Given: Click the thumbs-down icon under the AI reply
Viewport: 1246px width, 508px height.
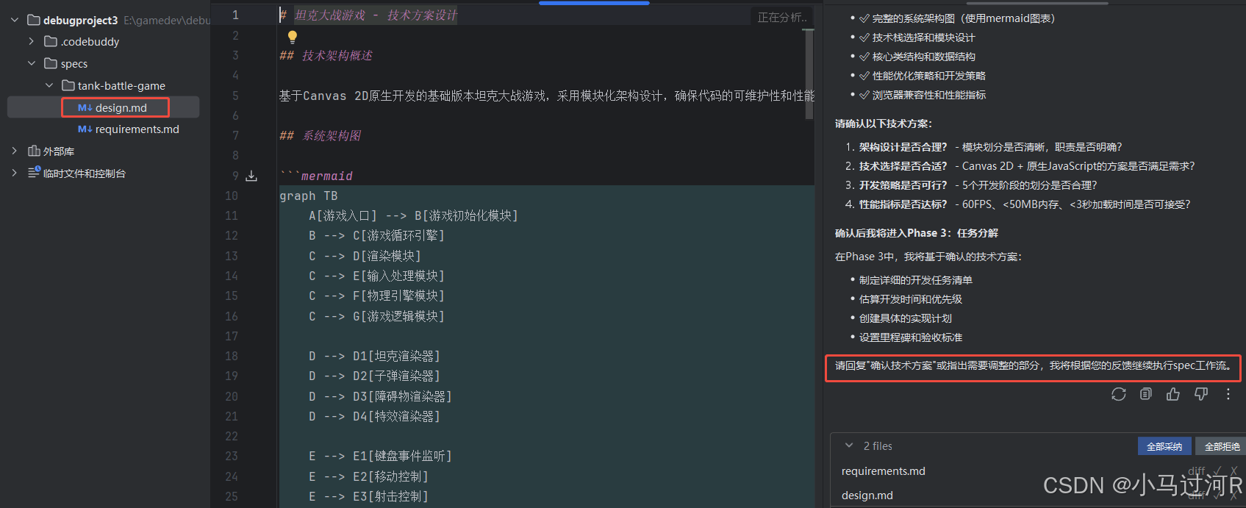Looking at the screenshot, I should (x=1201, y=394).
